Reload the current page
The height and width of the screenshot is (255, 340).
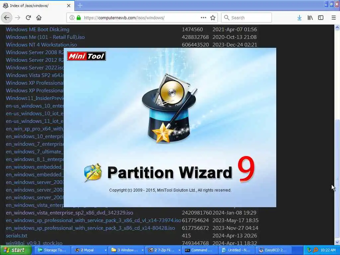[28, 18]
